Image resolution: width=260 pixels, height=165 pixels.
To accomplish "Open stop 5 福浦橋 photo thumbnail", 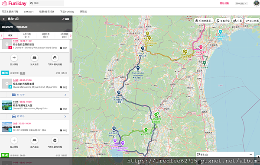I will point(7,127).
